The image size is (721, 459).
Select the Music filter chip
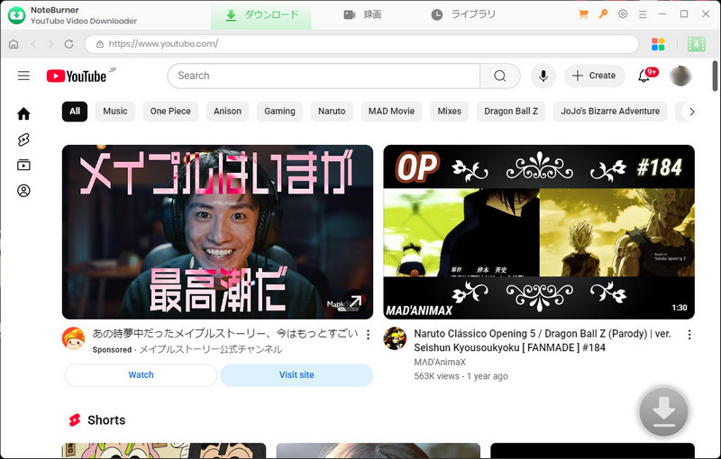tap(115, 112)
